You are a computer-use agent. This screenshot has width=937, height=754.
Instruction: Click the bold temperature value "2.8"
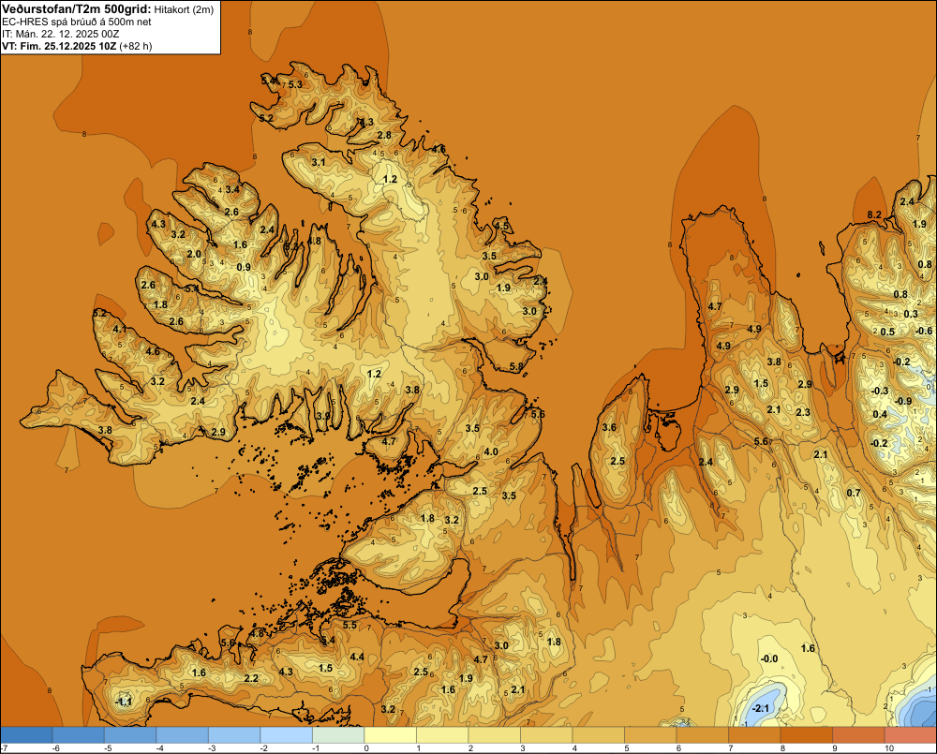(x=384, y=135)
